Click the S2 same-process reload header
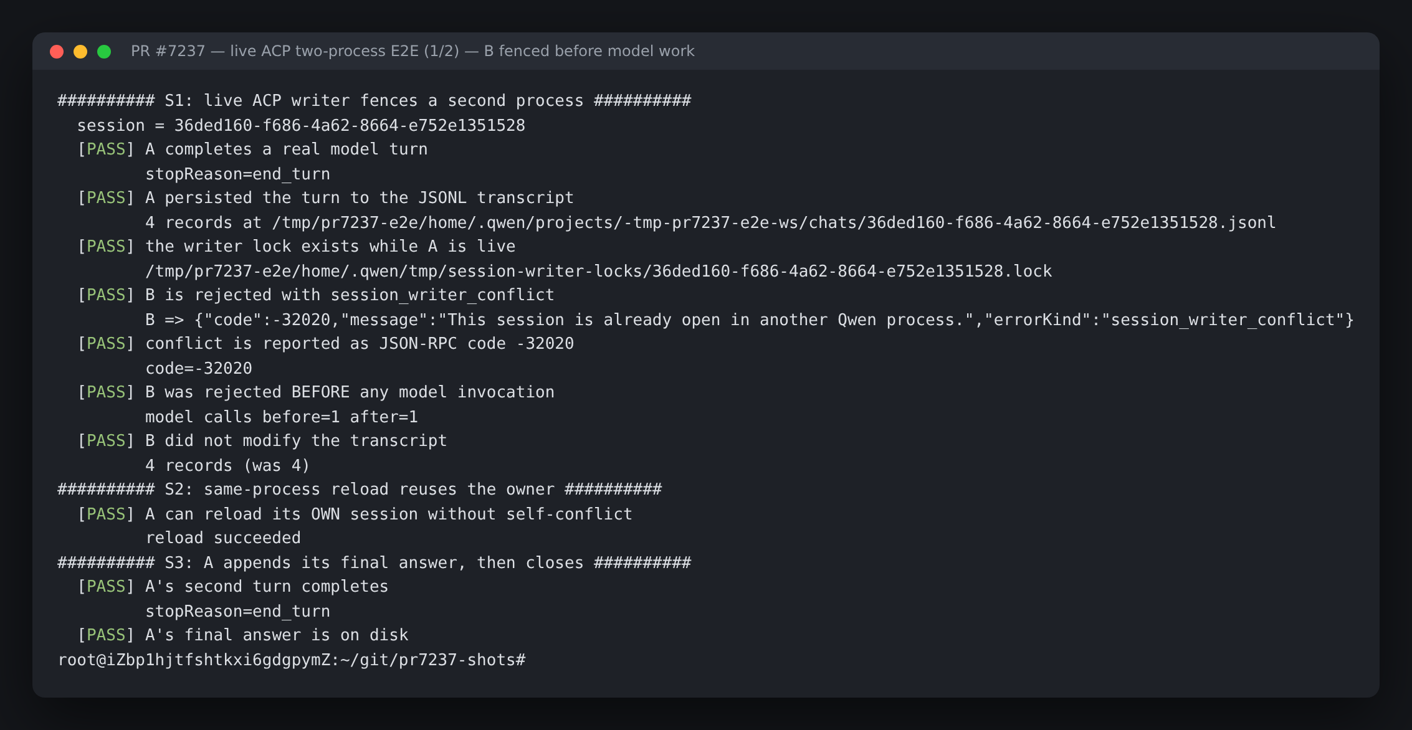This screenshot has width=1412, height=730. [360, 489]
